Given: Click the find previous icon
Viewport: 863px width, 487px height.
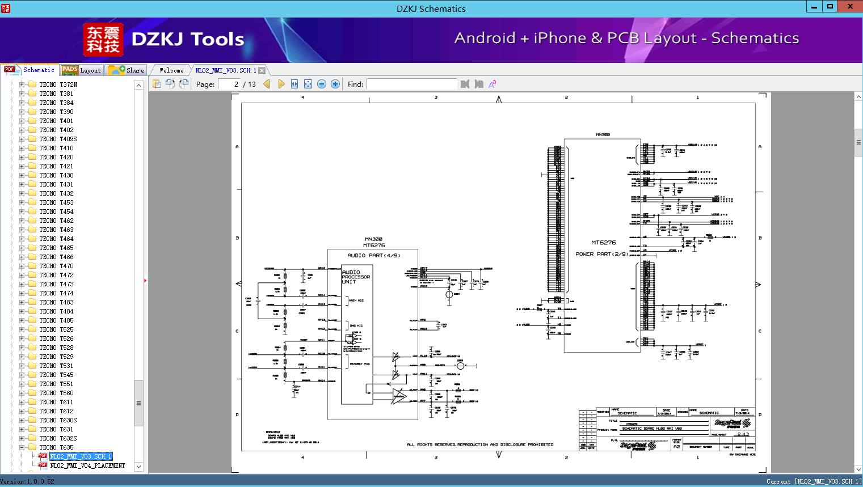Looking at the screenshot, I should tap(465, 84).
